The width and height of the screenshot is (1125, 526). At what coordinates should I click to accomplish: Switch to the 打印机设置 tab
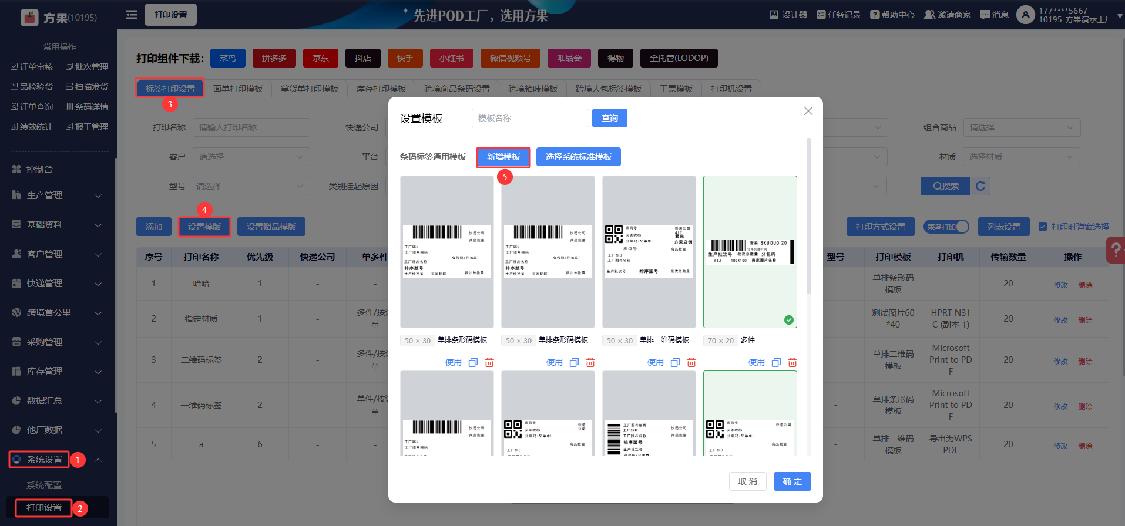(731, 89)
